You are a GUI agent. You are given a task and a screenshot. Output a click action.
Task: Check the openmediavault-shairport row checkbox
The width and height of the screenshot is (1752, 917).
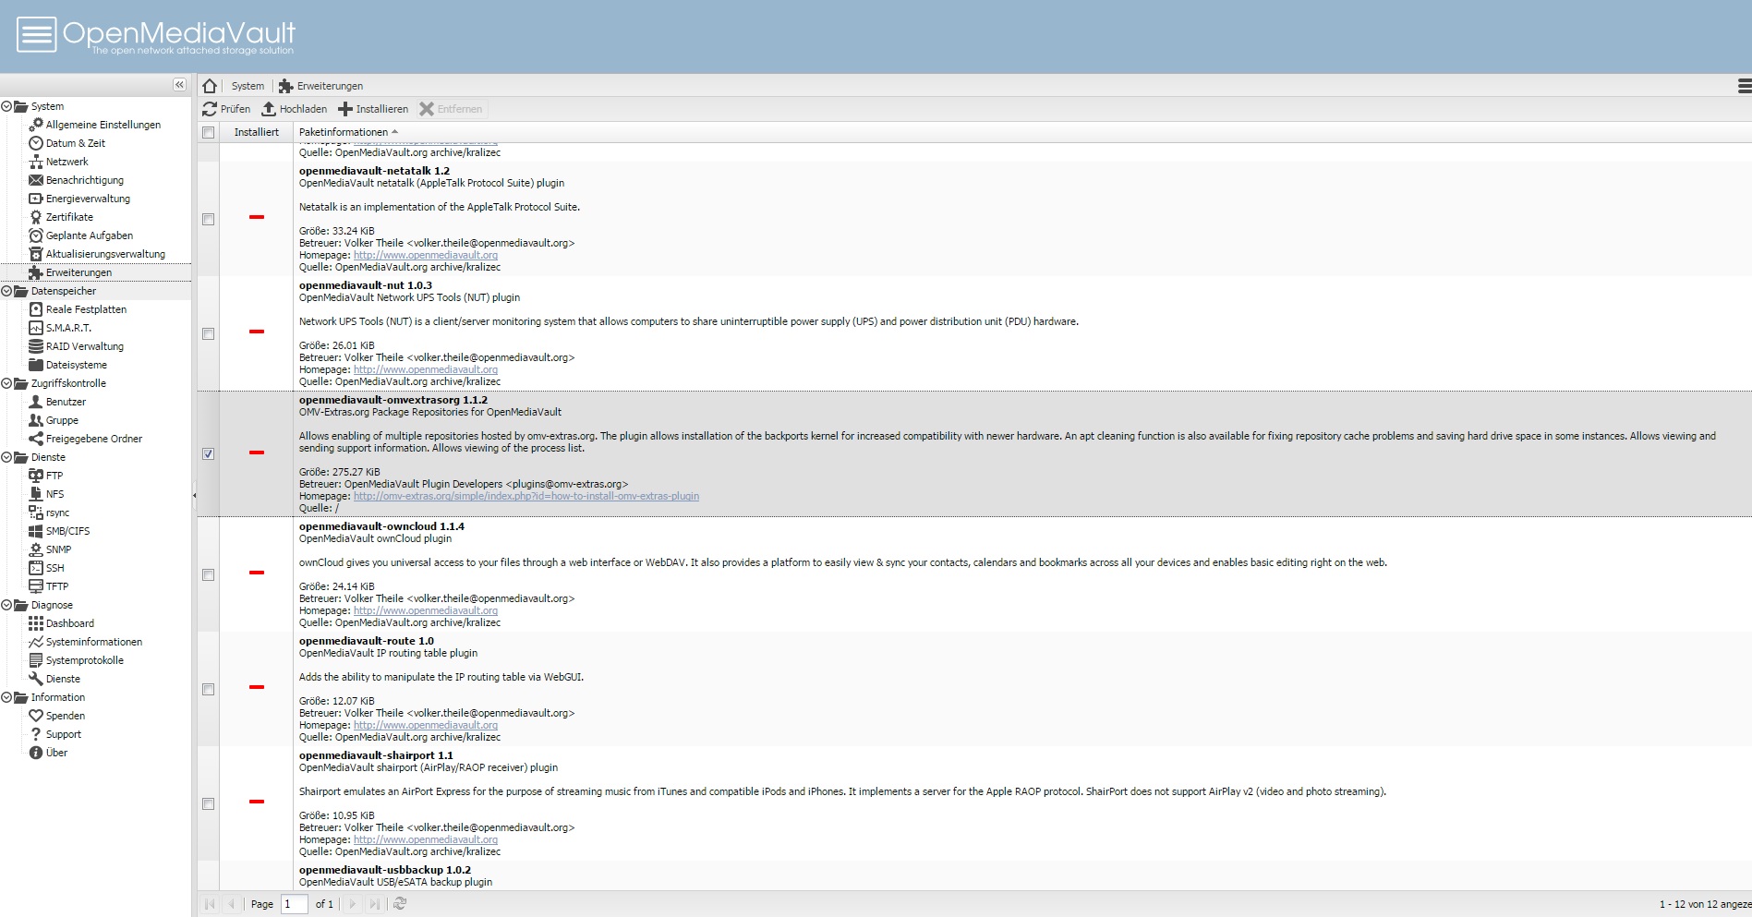pyautogui.click(x=209, y=803)
